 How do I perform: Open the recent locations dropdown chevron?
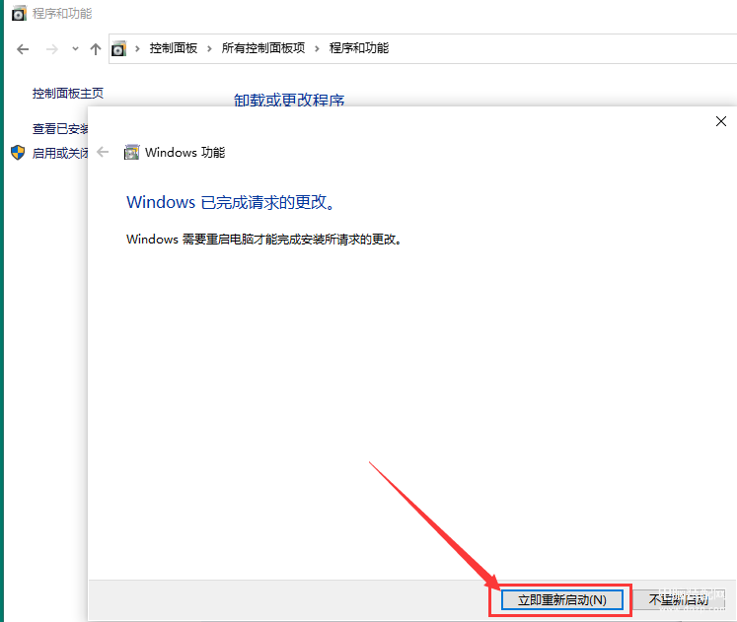click(x=75, y=49)
